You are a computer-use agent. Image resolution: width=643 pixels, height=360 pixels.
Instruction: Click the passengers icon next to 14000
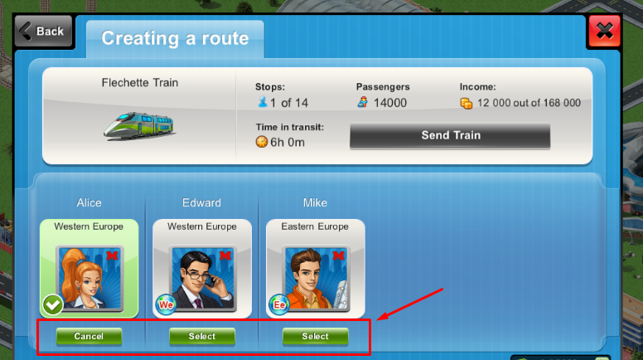[x=362, y=102]
